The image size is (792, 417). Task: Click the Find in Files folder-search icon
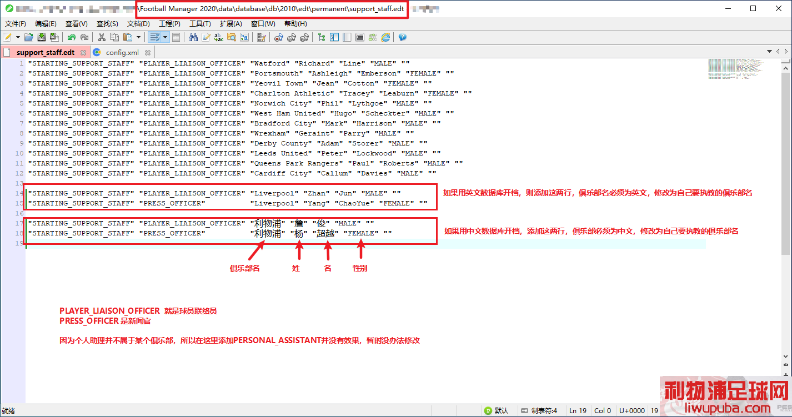coord(232,37)
